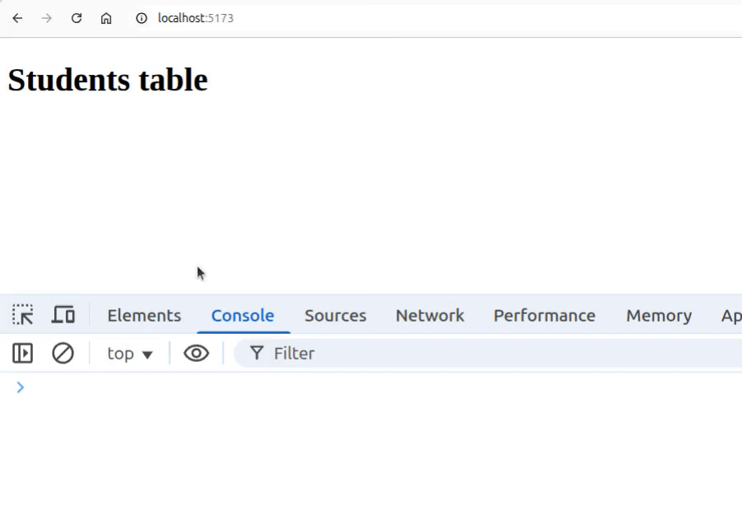The image size is (742, 510).
Task: Click the browser home icon
Action: pyautogui.click(x=107, y=17)
